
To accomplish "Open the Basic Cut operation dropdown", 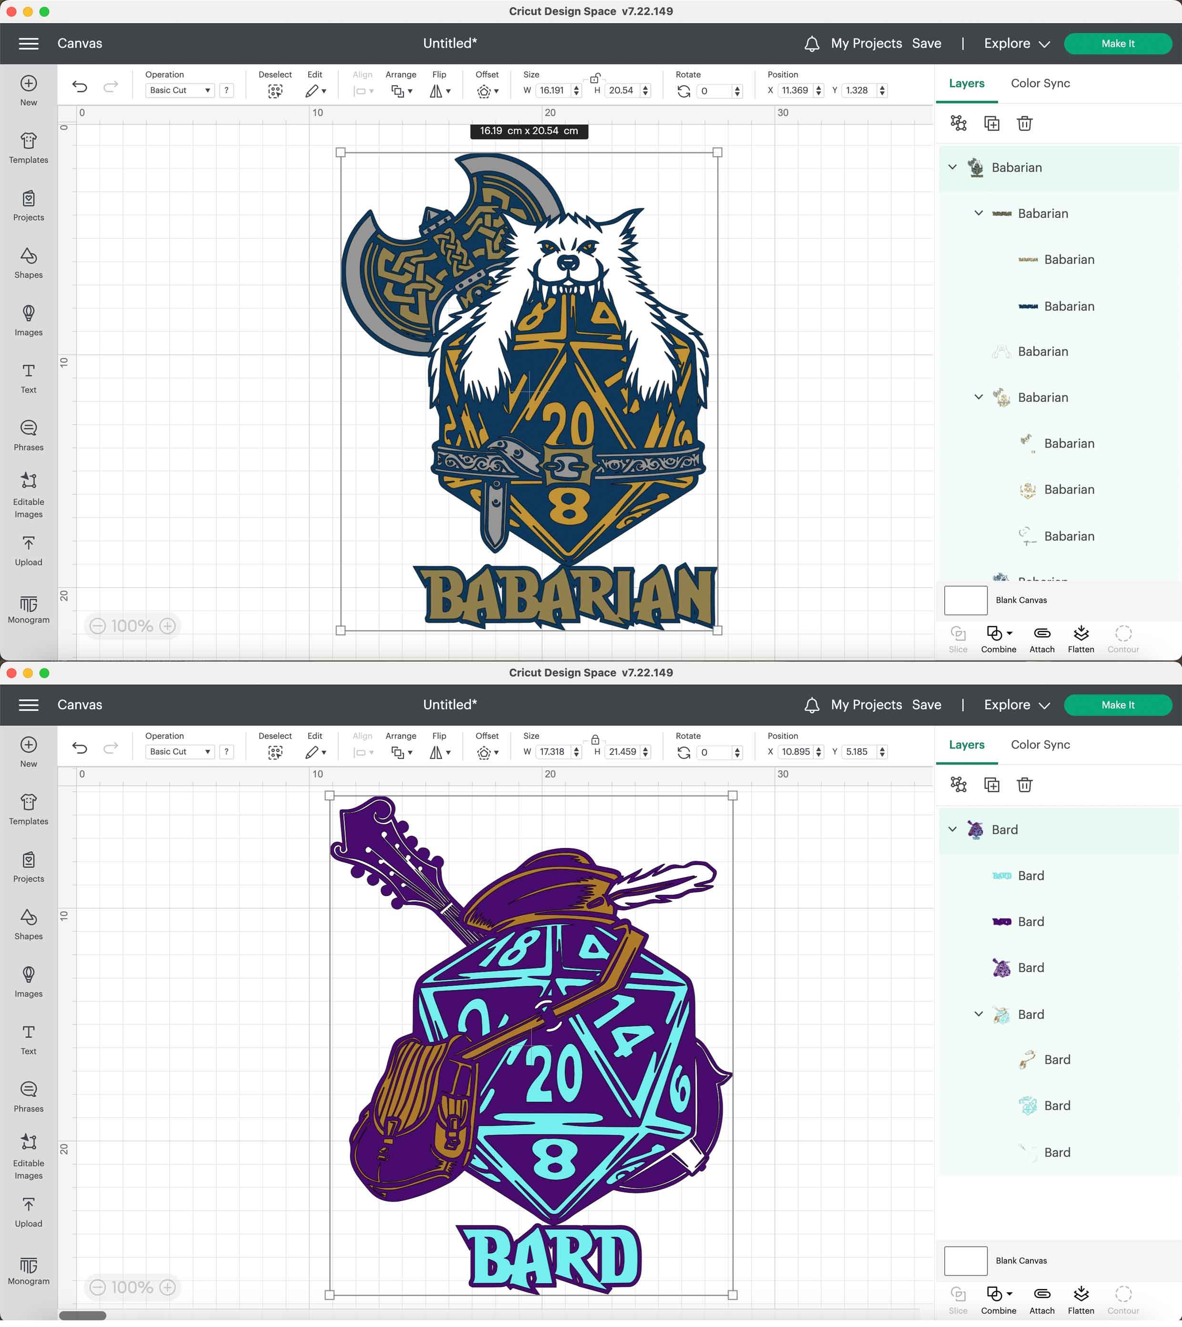I will click(x=179, y=90).
